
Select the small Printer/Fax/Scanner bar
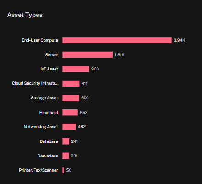click(63, 170)
